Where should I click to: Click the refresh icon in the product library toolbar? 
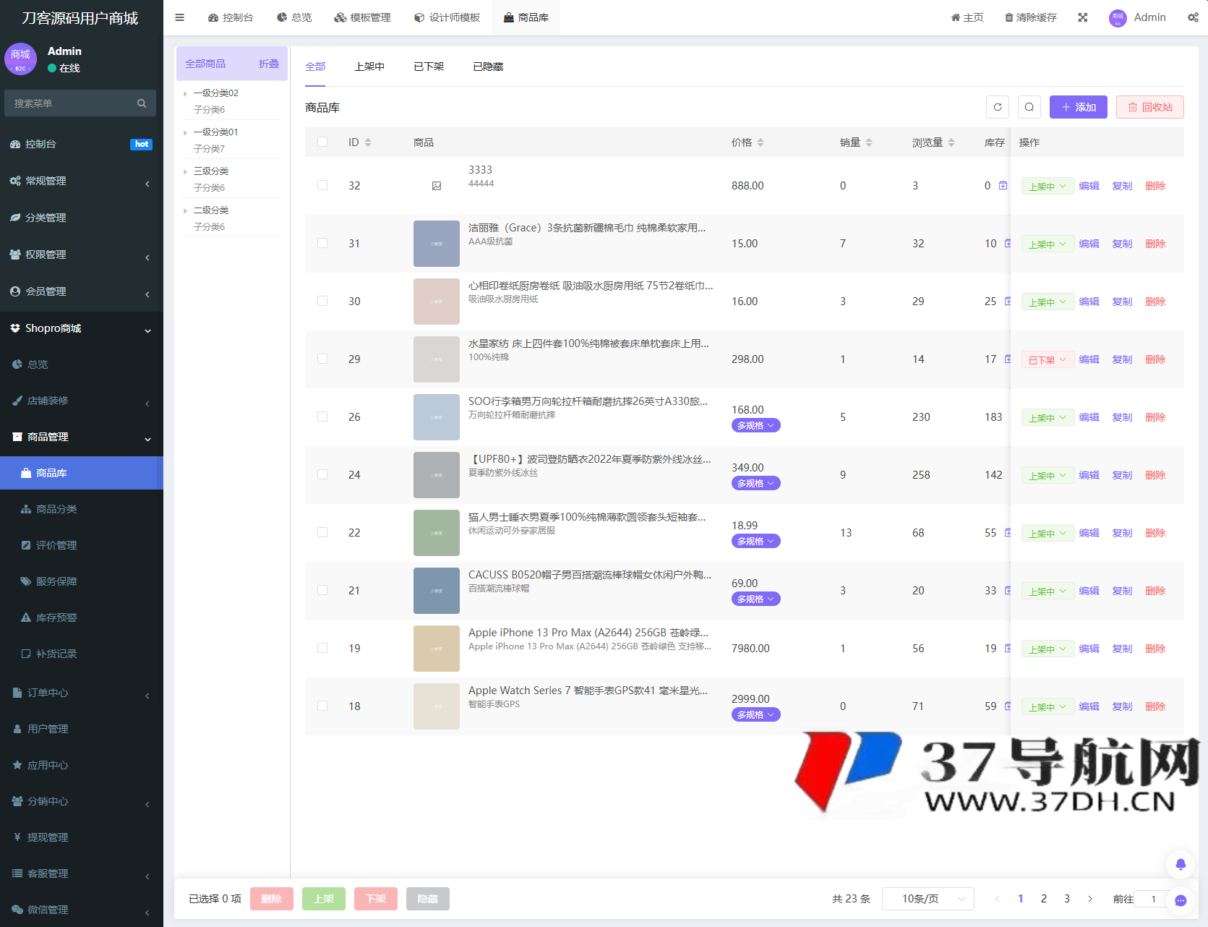click(998, 107)
